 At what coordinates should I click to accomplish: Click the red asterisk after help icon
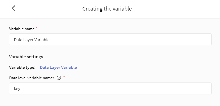tap(64, 77)
